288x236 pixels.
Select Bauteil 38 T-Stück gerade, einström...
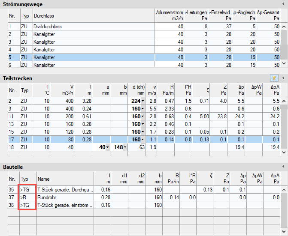tap(65, 205)
